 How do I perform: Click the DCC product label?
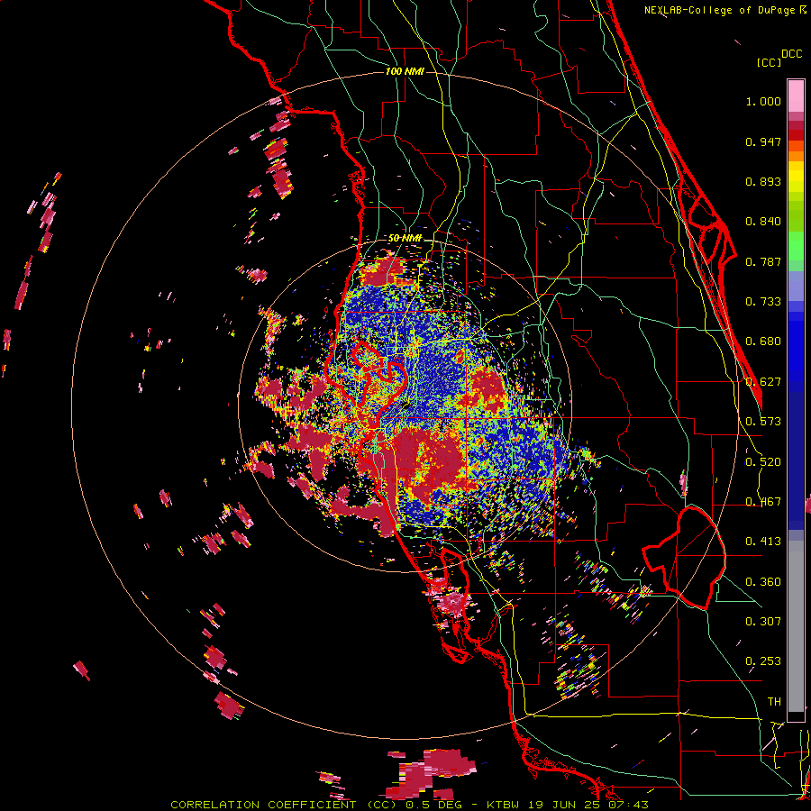pyautogui.click(x=792, y=54)
